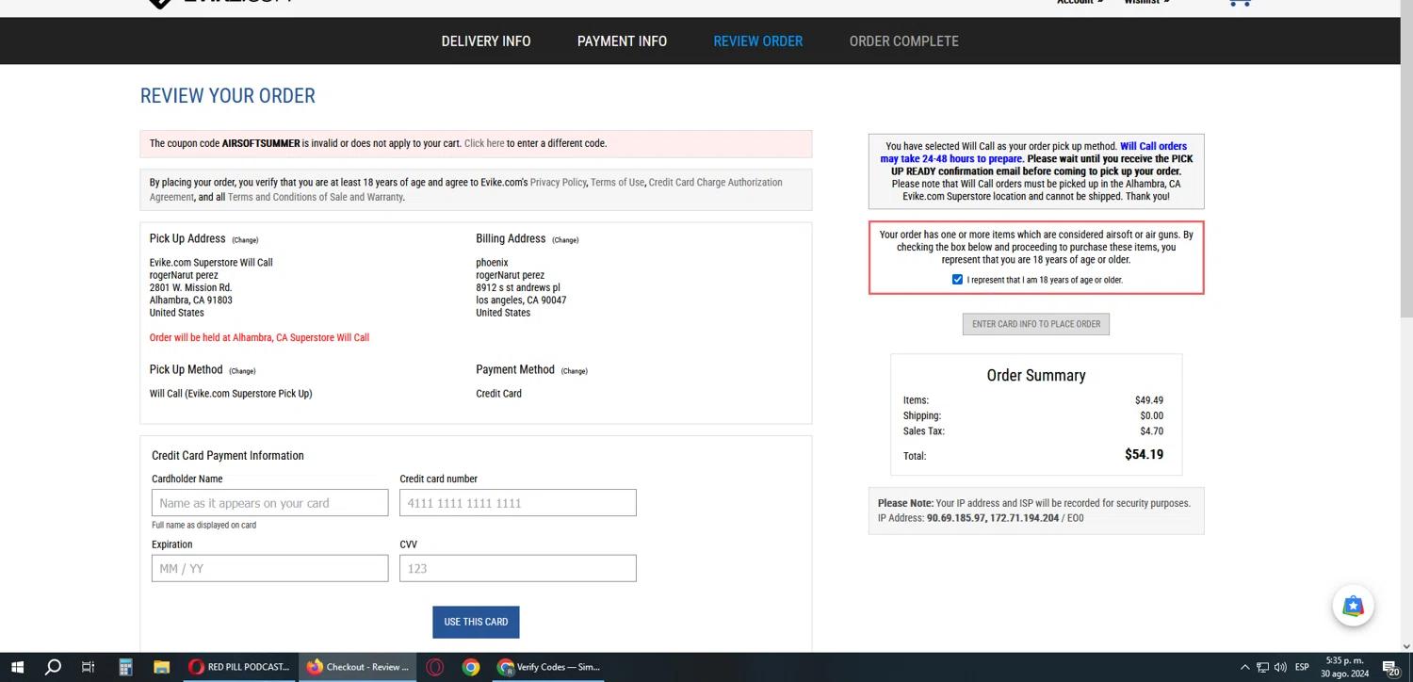Click here link to enter different coupon
Screen dimensions: 1413x682
pyautogui.click(x=484, y=144)
